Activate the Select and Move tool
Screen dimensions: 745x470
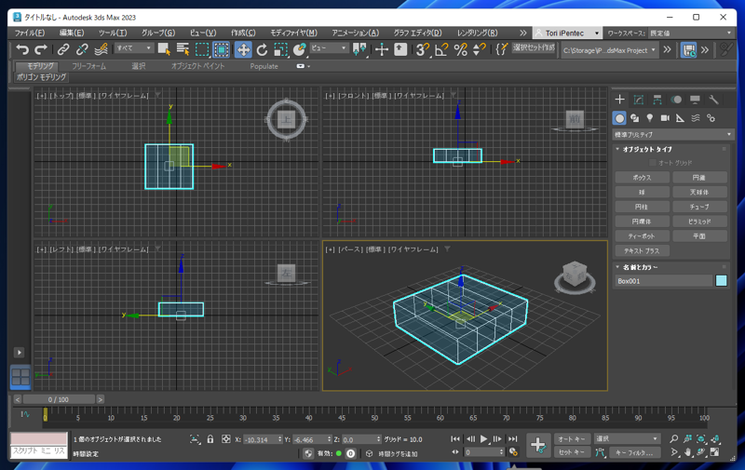tap(243, 49)
